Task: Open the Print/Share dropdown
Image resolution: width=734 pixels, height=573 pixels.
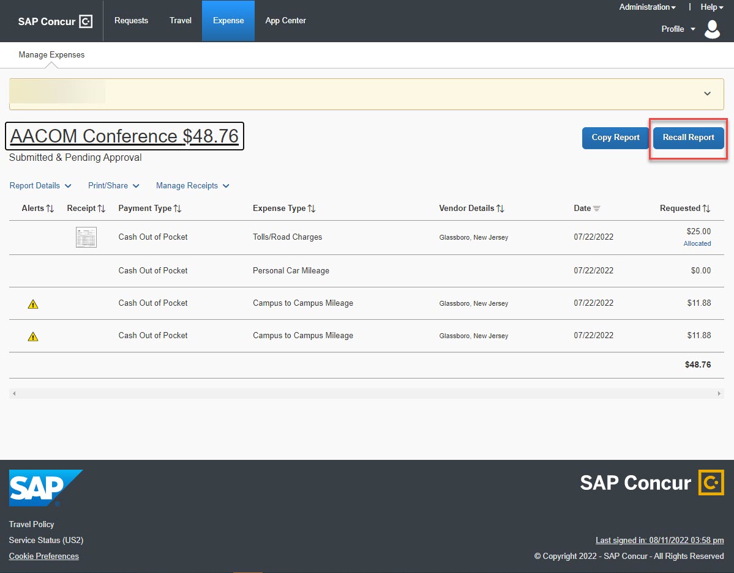Action: 113,186
